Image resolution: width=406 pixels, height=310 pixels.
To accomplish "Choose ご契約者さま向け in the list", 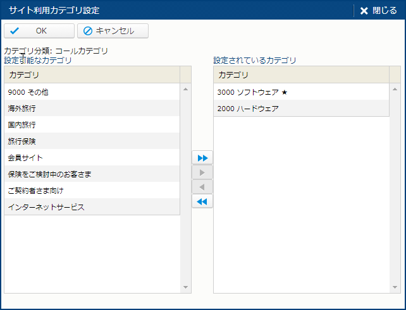I will (x=92, y=191).
